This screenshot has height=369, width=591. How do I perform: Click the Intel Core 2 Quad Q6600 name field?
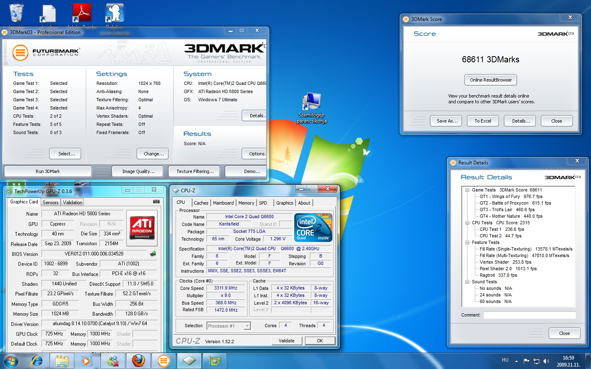249,216
